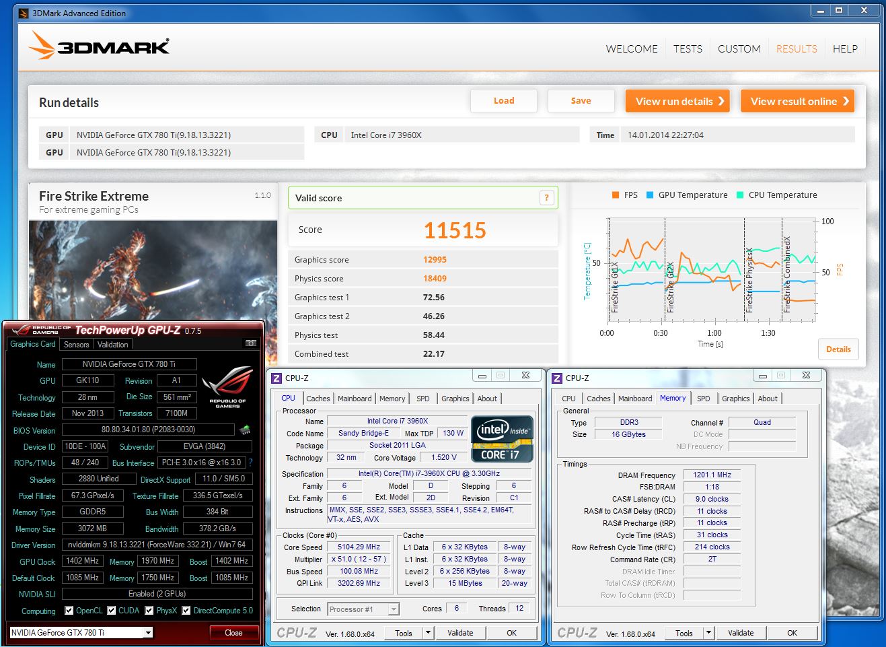Viewport: 886px width, 647px height.
Task: Click the 3DMark logo in header
Action: (x=100, y=46)
